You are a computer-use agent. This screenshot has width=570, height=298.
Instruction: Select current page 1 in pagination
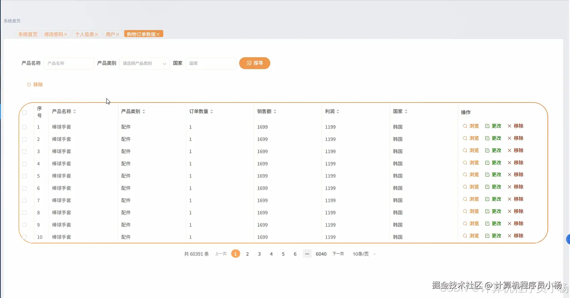pyautogui.click(x=236, y=254)
